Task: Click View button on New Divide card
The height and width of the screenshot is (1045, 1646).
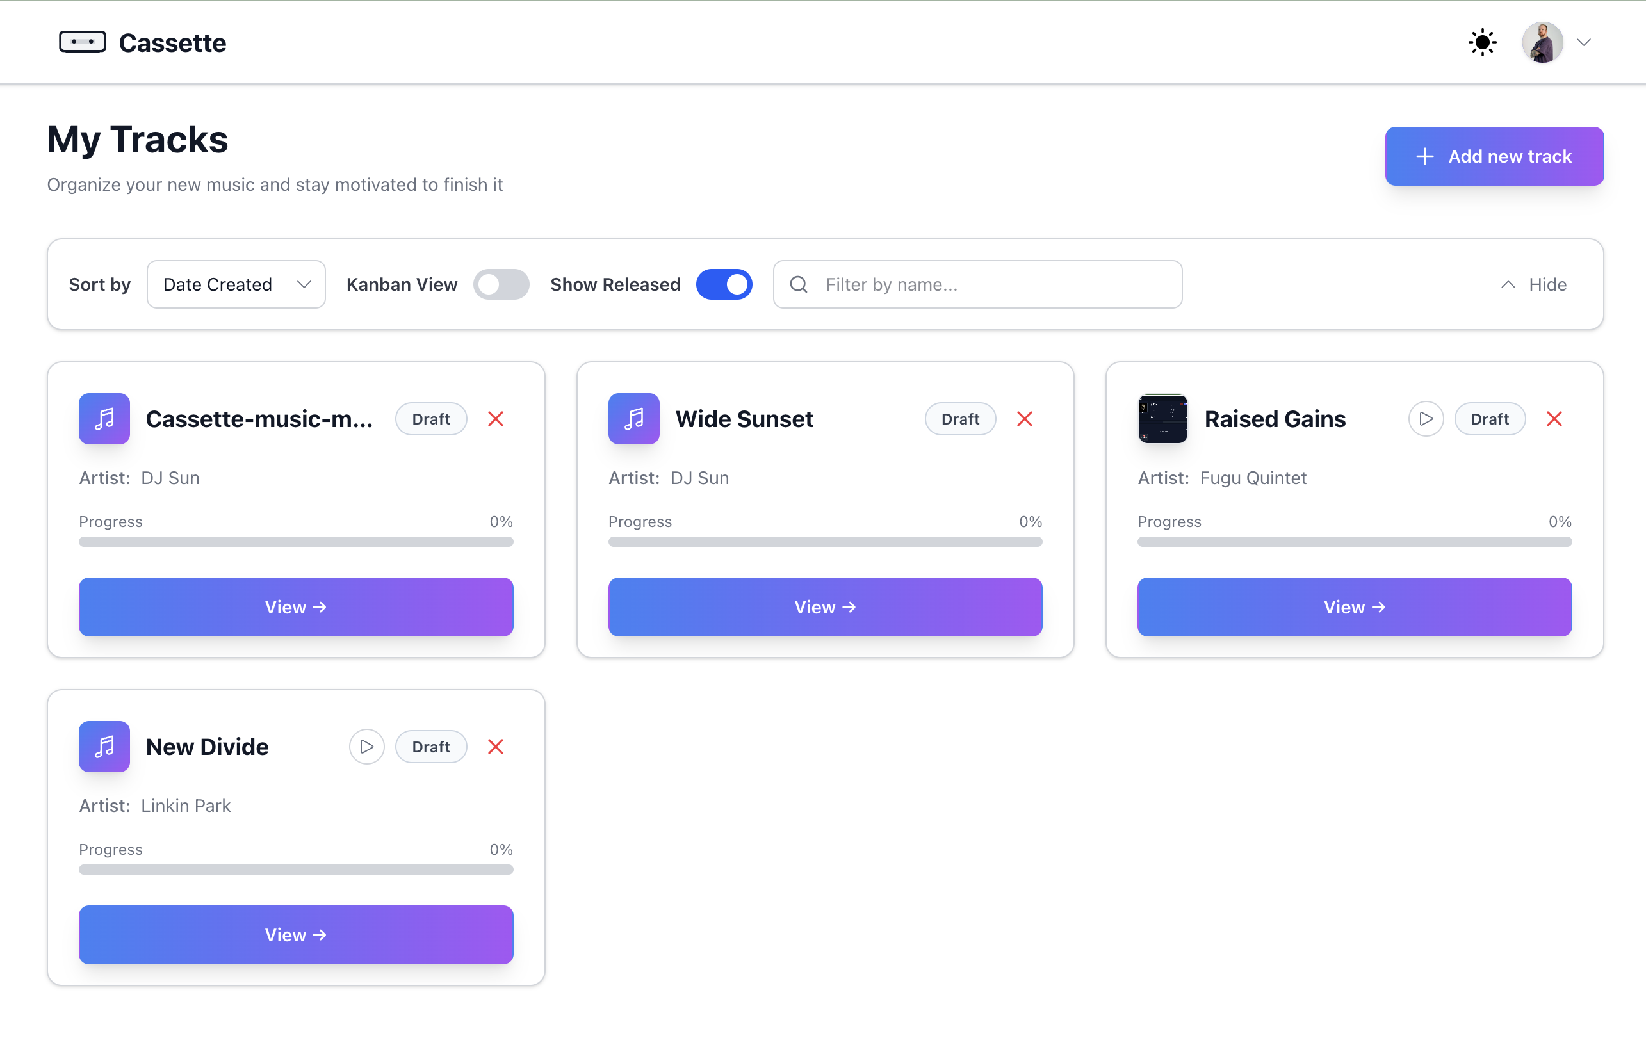Action: [295, 934]
